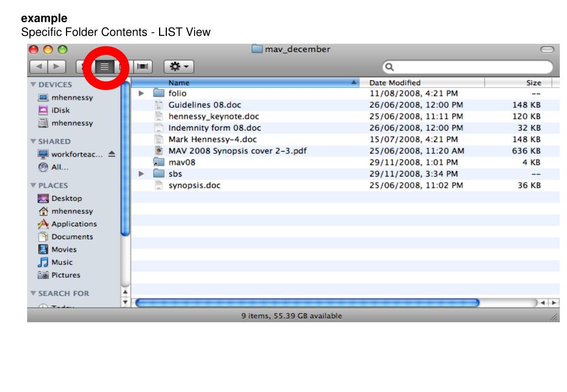This screenshot has width=567, height=392.
Task: Collapse the SEARCH FOR sidebar section
Action: 33,293
